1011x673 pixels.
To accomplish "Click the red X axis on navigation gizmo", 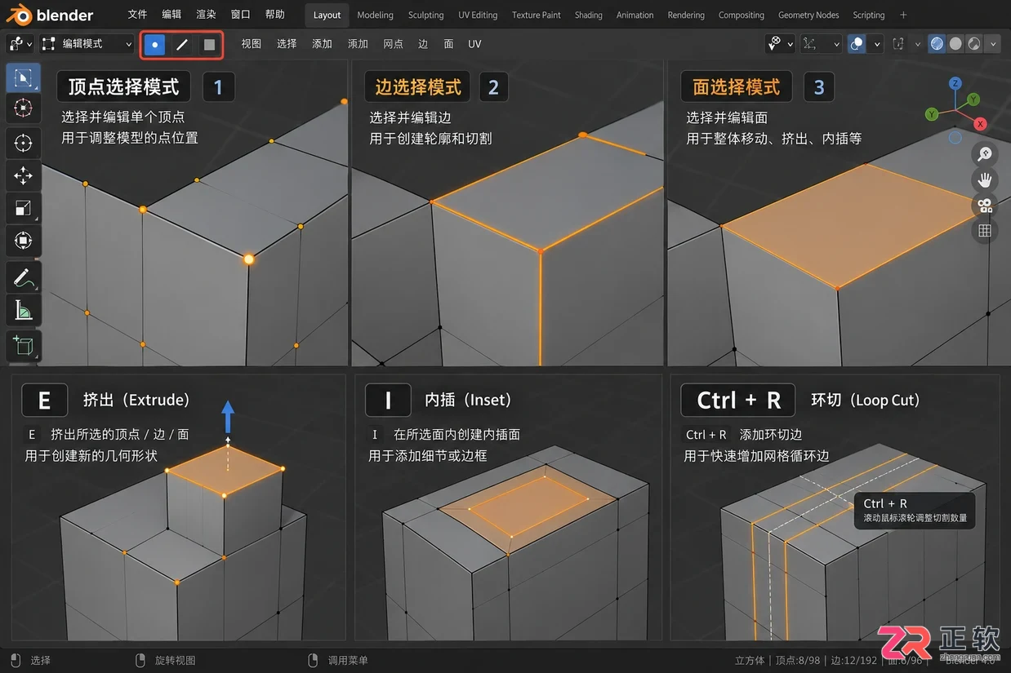I will [x=981, y=124].
